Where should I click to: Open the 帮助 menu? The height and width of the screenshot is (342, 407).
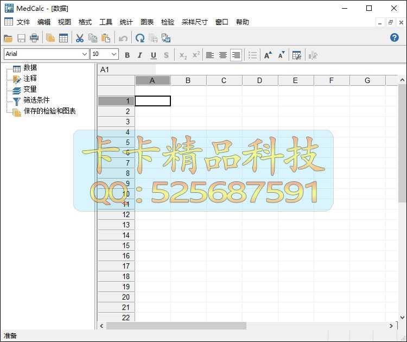pyautogui.click(x=243, y=22)
